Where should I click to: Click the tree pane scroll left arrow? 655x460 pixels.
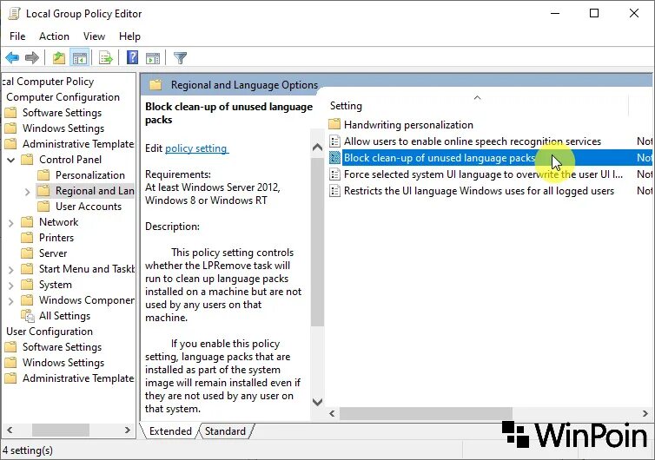[10, 430]
